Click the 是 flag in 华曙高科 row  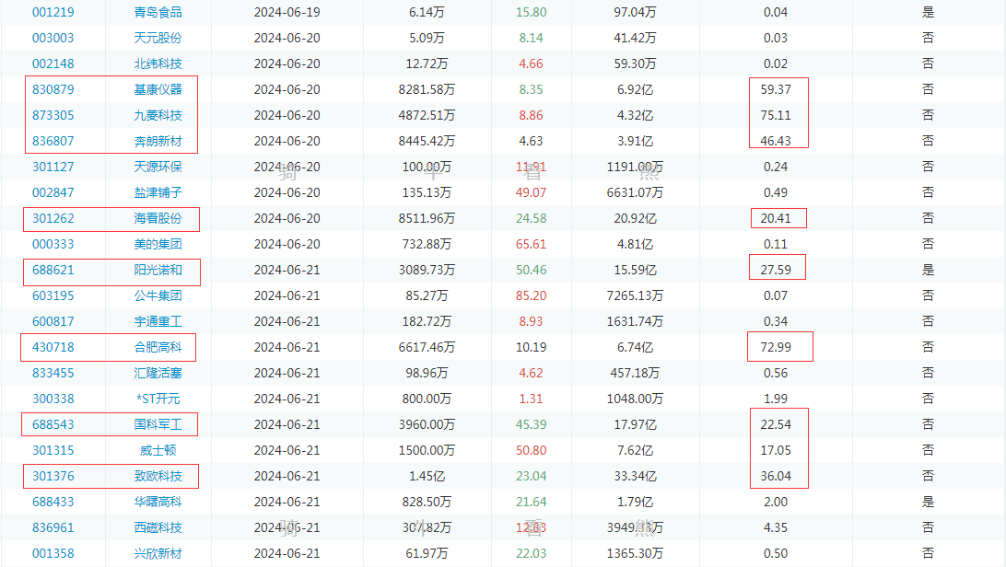click(928, 502)
